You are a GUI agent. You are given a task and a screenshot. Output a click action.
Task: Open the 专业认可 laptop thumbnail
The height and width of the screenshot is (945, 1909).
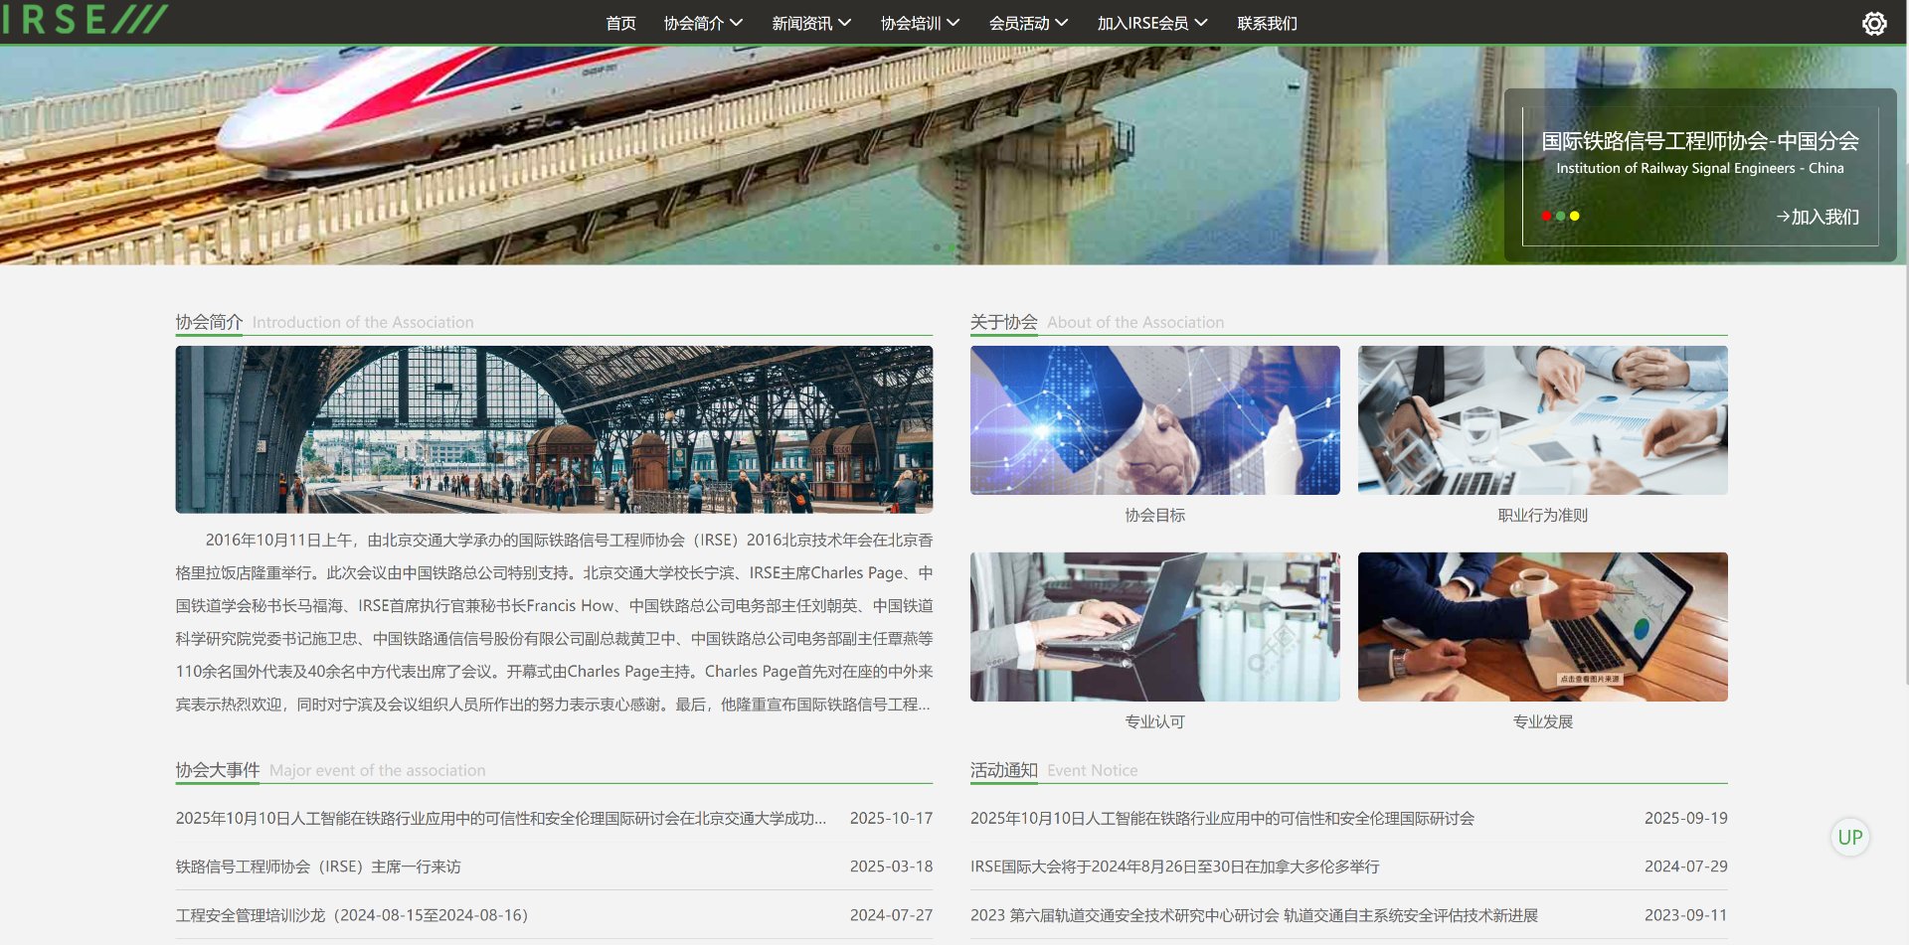point(1155,627)
